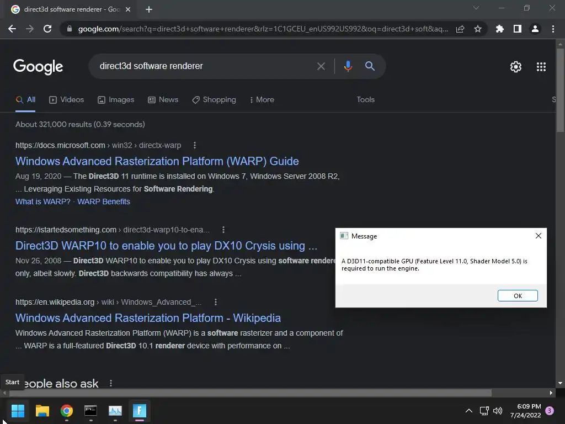The height and width of the screenshot is (424, 565).
Task: Submit search with the magnifier icon
Action: [370, 66]
